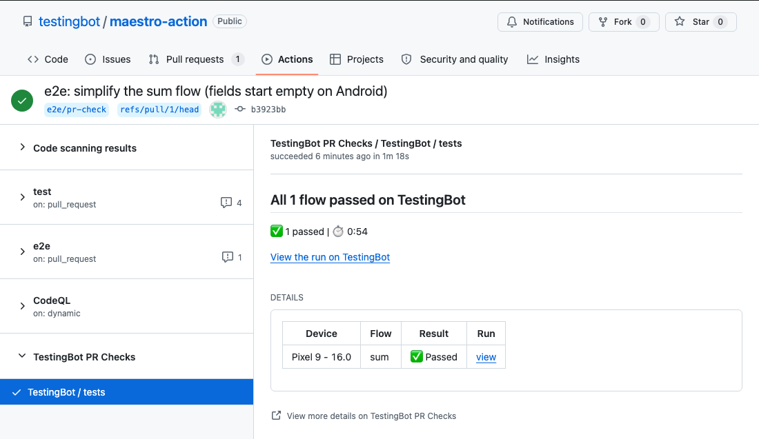The width and height of the screenshot is (759, 439).
Task: Click the Fork count 0
Action: click(643, 22)
